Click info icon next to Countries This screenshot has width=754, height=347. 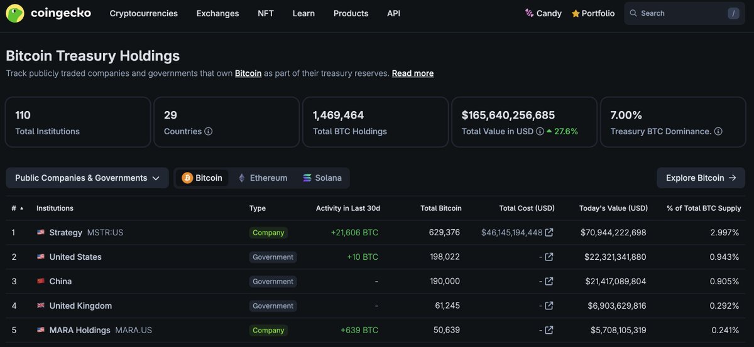click(x=209, y=132)
